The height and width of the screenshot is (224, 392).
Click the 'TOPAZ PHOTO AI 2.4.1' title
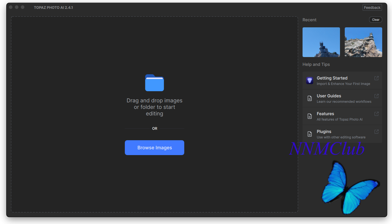tap(53, 7)
